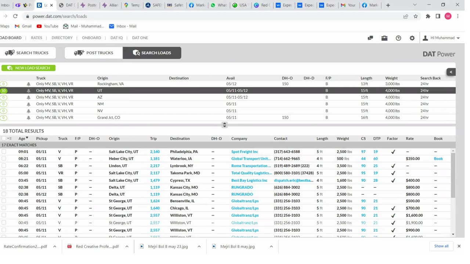Screen dimensions: 470x264
Task: Click the alarm bell for Rockingham, VA search
Action: pyautogui.click(x=29, y=84)
